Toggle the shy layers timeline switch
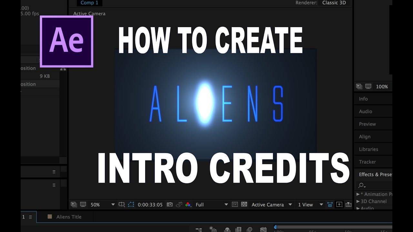 (227, 229)
